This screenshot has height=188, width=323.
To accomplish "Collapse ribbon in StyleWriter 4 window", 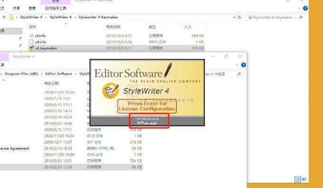I will click(237, 65).
